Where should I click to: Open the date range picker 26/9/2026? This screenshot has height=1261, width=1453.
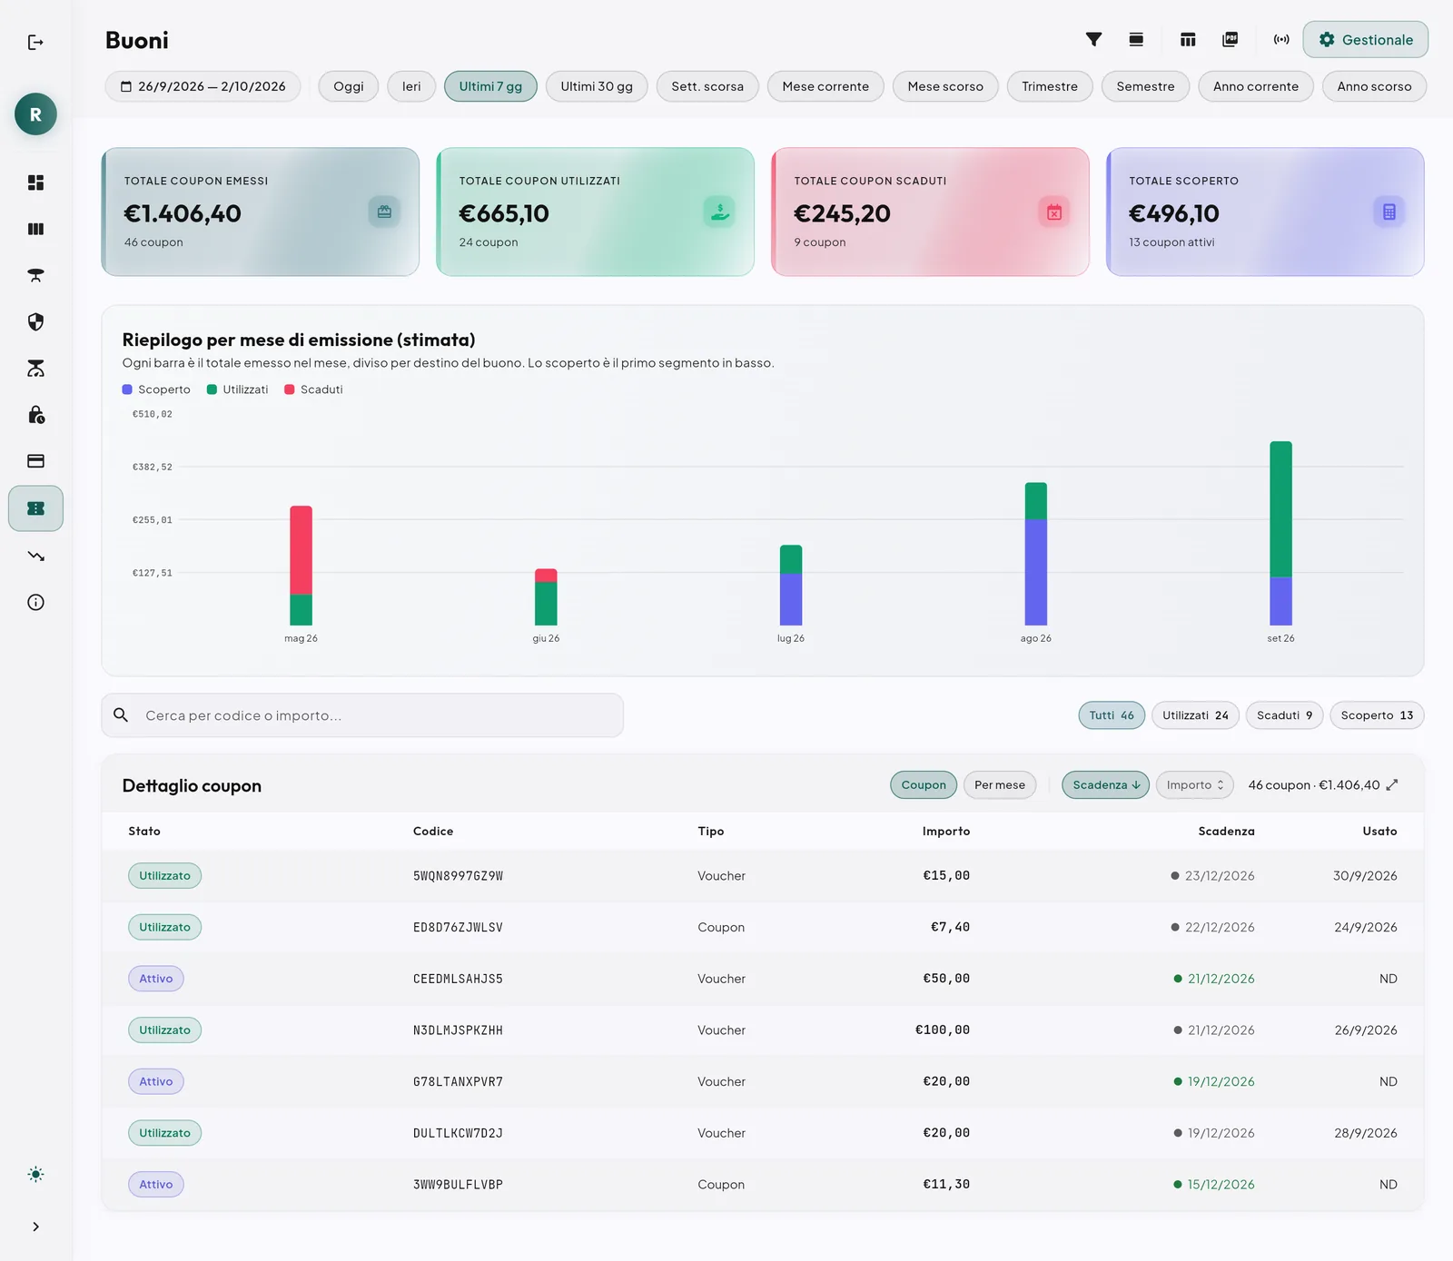203,86
